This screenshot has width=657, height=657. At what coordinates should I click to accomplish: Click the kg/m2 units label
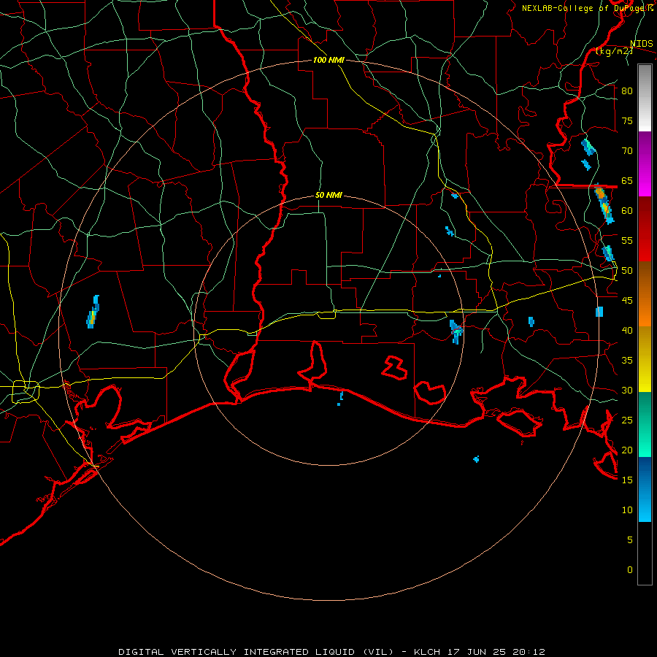614,51
